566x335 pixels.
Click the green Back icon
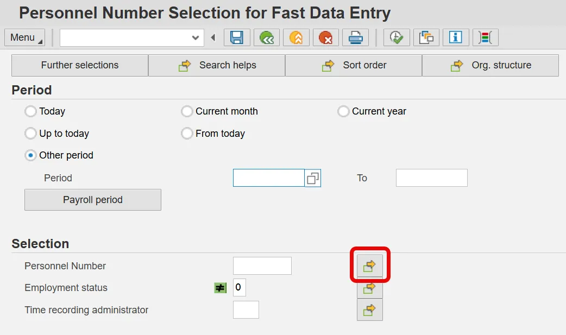click(x=266, y=37)
